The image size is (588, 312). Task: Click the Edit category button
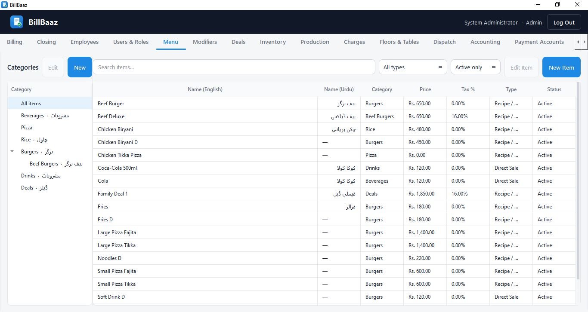click(x=53, y=67)
